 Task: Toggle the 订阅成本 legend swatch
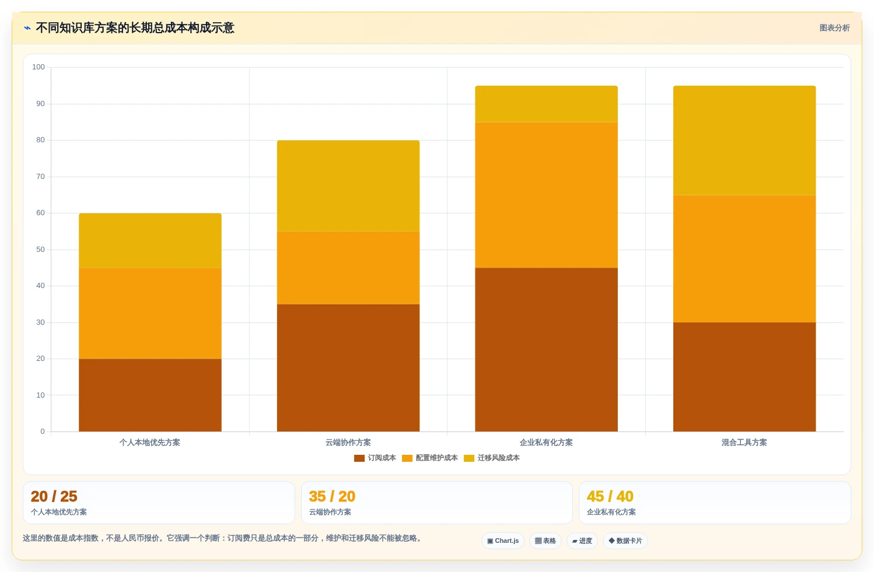pyautogui.click(x=359, y=458)
